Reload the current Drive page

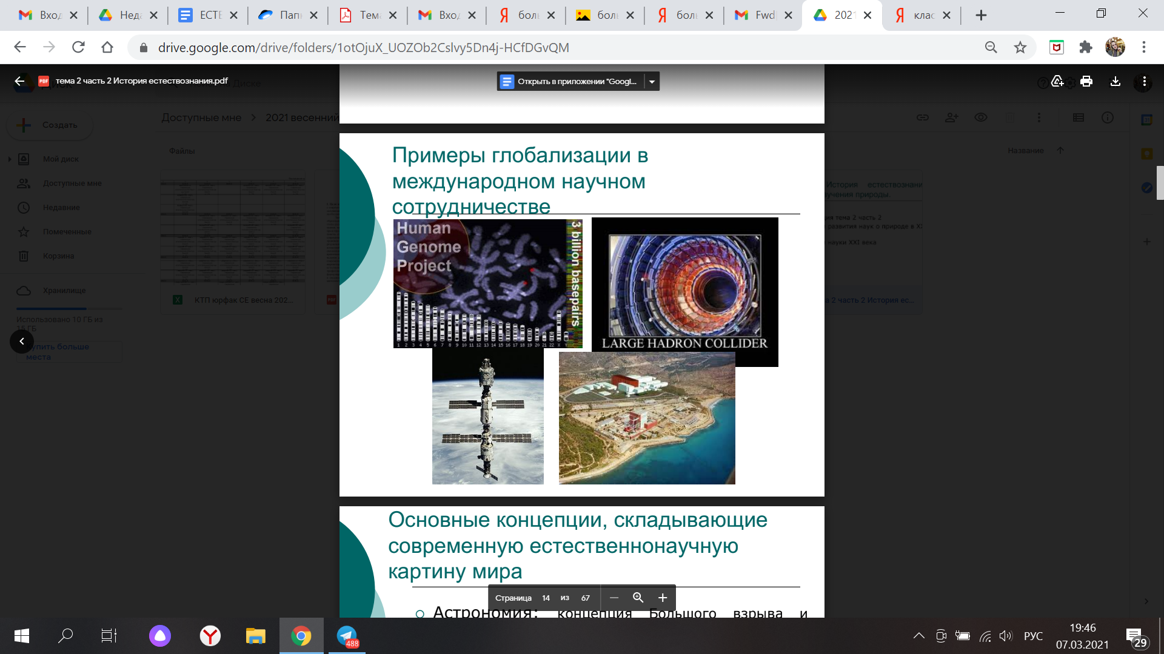pyautogui.click(x=78, y=47)
